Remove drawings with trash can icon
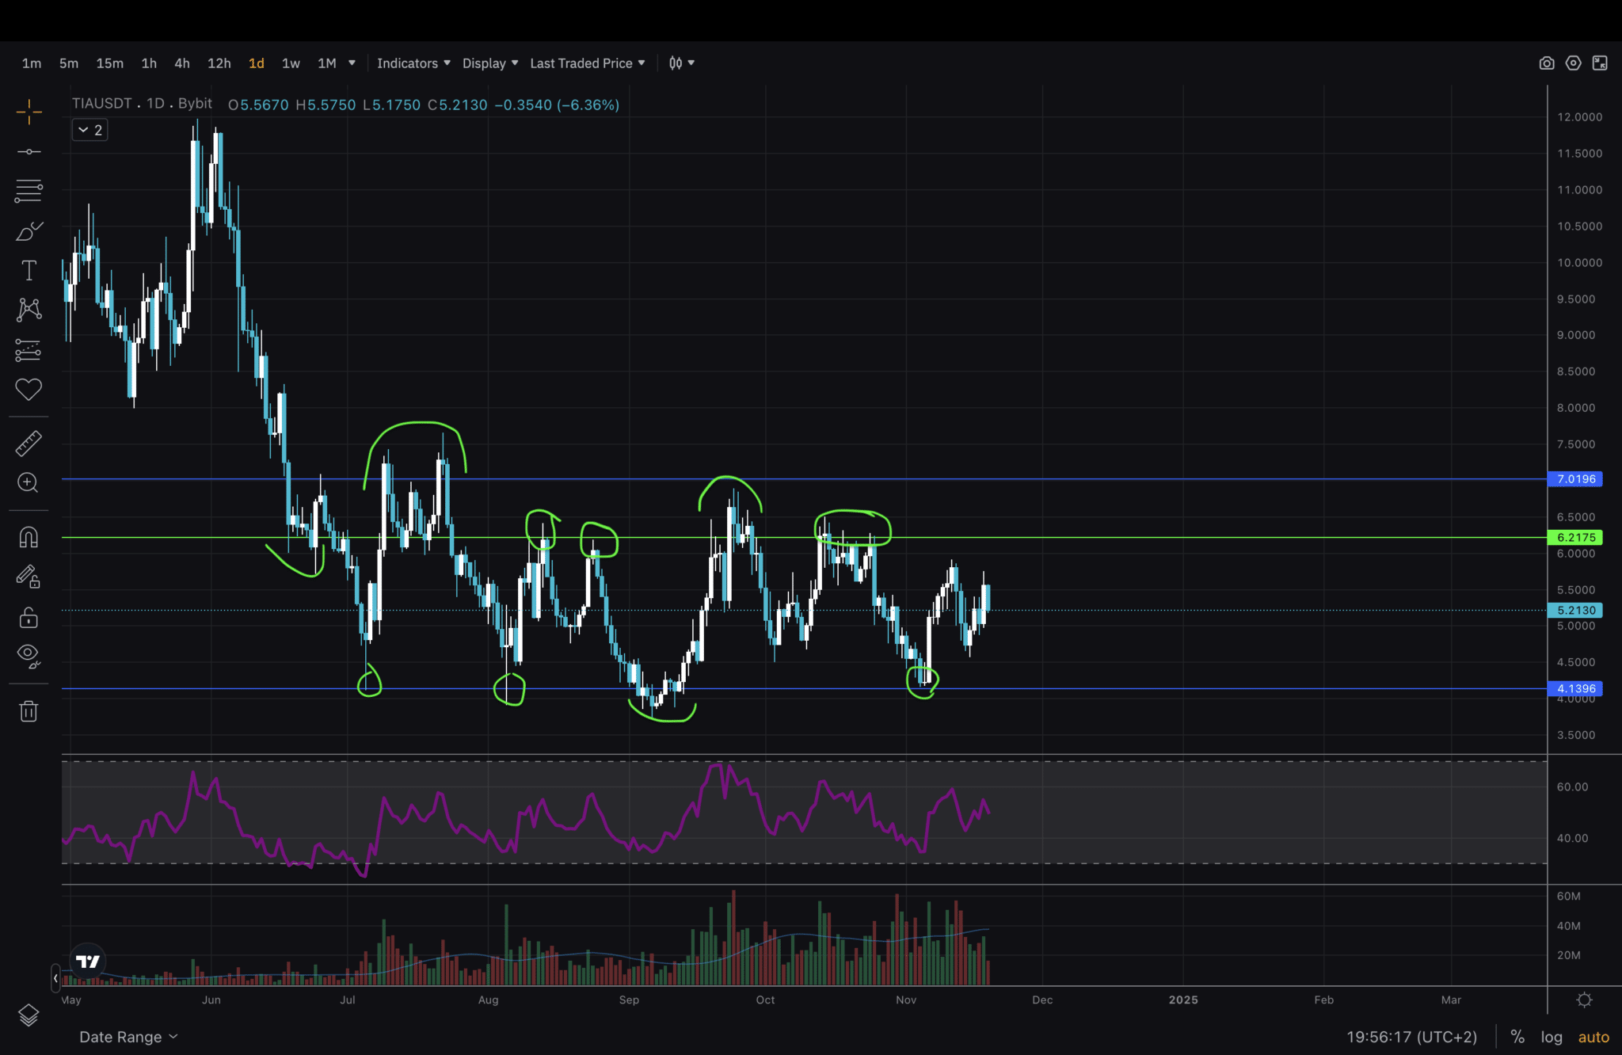The width and height of the screenshot is (1622, 1055). click(29, 710)
